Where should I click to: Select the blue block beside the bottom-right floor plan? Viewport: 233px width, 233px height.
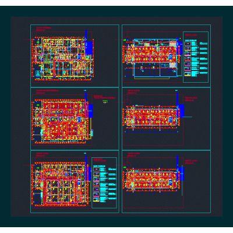tap(182, 174)
